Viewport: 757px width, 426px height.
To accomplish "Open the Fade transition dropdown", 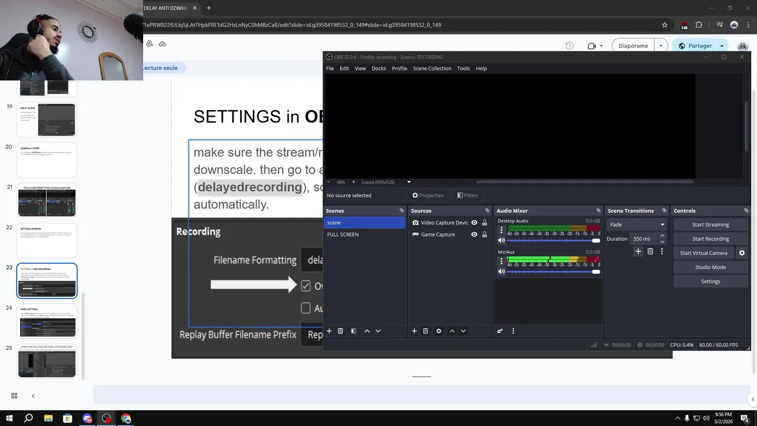I will pos(637,225).
